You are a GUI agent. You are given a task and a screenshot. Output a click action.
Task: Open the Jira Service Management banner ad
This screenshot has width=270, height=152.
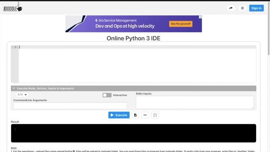pos(133,24)
